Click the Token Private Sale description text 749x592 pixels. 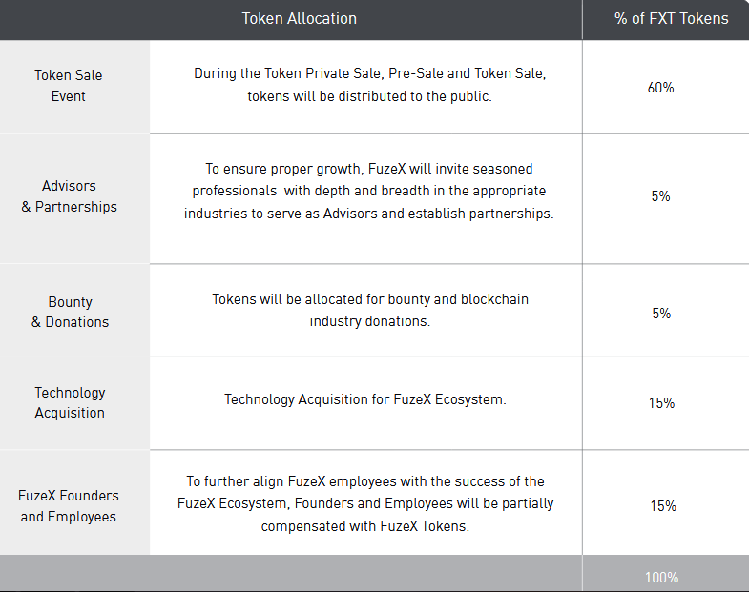(369, 85)
